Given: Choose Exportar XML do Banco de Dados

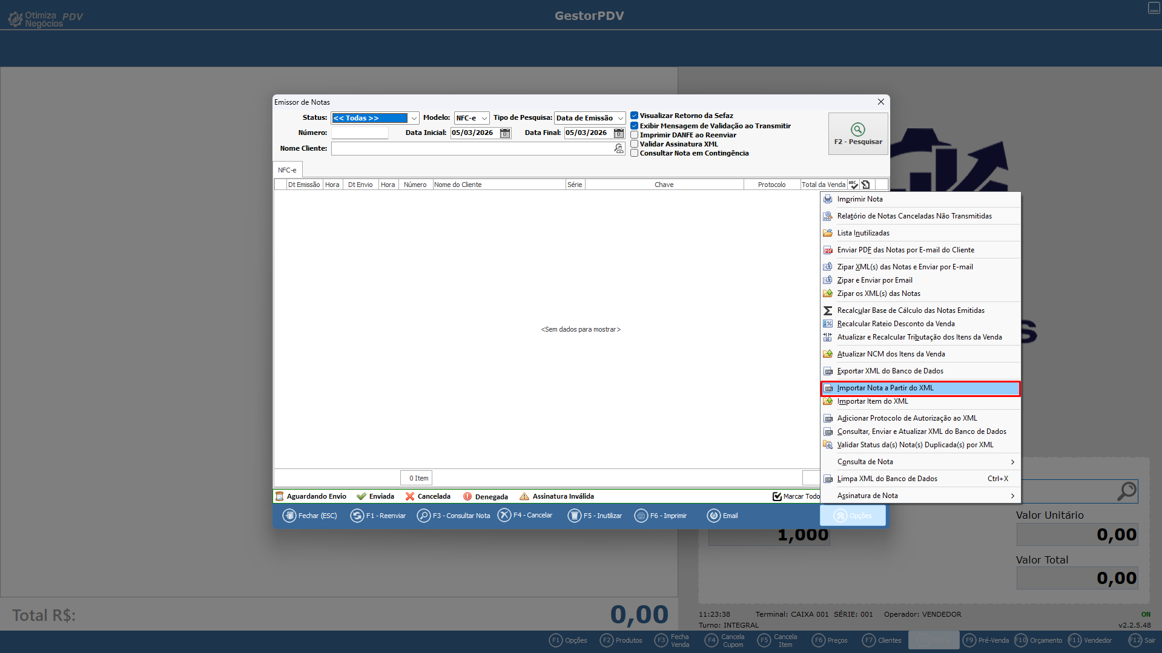Looking at the screenshot, I should tap(890, 371).
